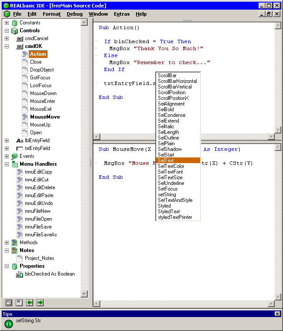283x331 pixels.
Task: Pick SelStart from the autocomplete list
Action: pyautogui.click(x=178, y=155)
